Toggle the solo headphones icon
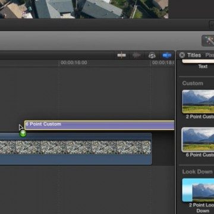The image size is (214, 214). point(152,55)
